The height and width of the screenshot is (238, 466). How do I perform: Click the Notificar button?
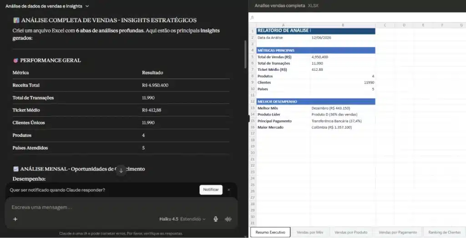click(211, 190)
